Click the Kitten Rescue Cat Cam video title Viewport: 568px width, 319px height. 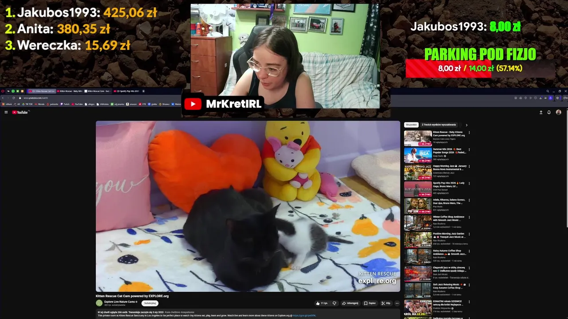click(x=132, y=296)
